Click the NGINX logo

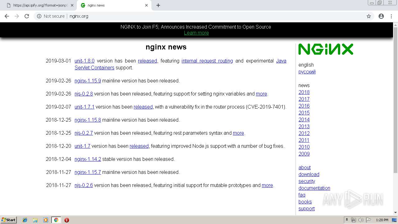[326, 49]
